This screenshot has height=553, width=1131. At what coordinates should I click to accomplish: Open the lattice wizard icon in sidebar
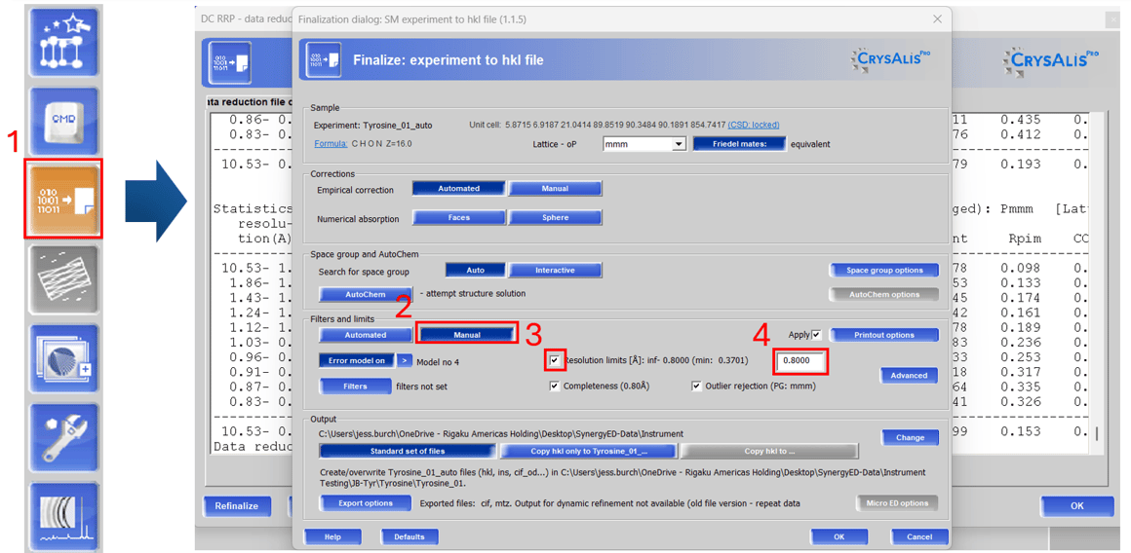point(62,43)
